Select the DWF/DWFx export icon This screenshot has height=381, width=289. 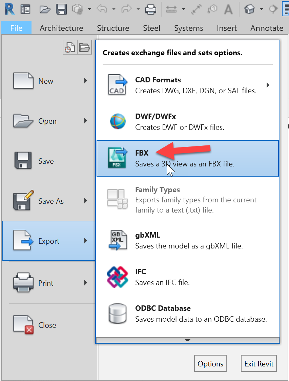click(x=117, y=121)
